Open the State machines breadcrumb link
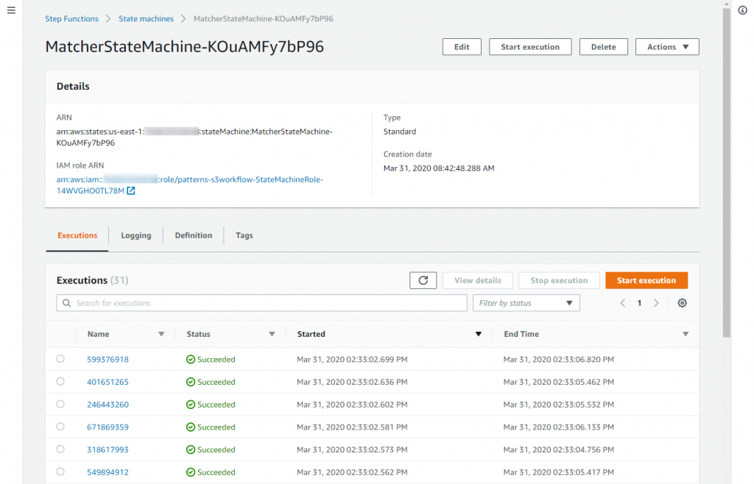This screenshot has width=754, height=484. [x=146, y=18]
